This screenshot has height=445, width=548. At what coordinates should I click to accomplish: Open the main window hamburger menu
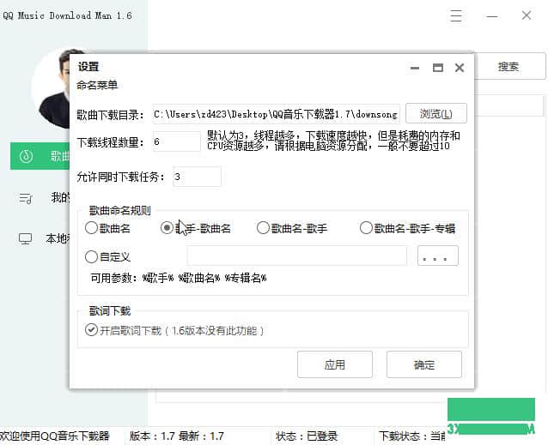pos(456,15)
